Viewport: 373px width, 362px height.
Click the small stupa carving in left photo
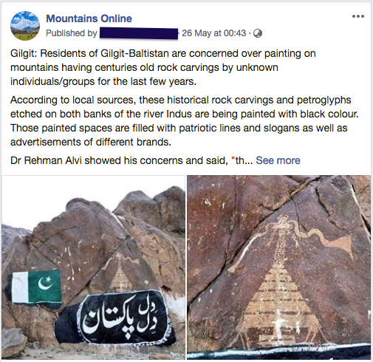pyautogui.click(x=120, y=272)
